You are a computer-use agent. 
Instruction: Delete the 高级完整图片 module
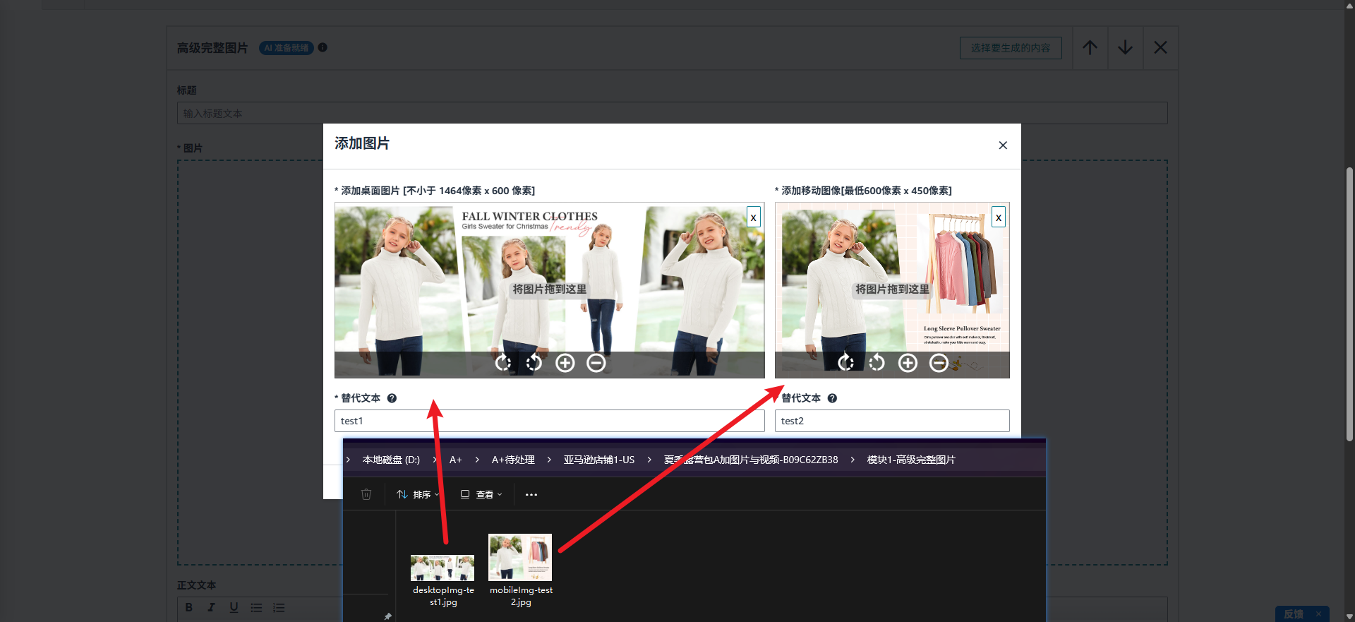tap(1160, 48)
